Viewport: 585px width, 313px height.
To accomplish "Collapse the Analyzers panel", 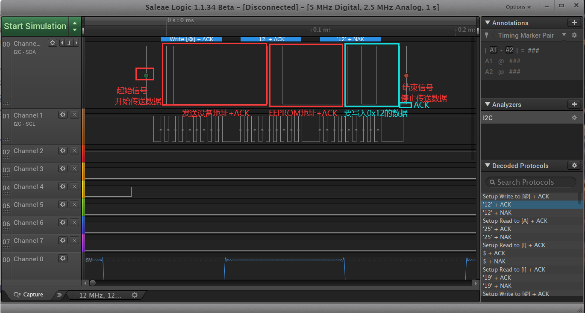I will tap(488, 104).
